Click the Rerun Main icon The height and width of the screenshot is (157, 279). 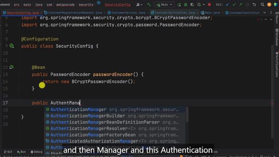[x=179, y=5]
